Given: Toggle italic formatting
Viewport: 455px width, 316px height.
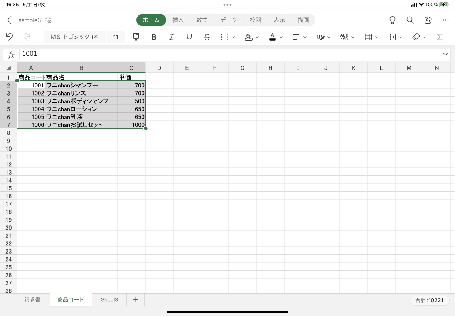Looking at the screenshot, I should pos(171,37).
